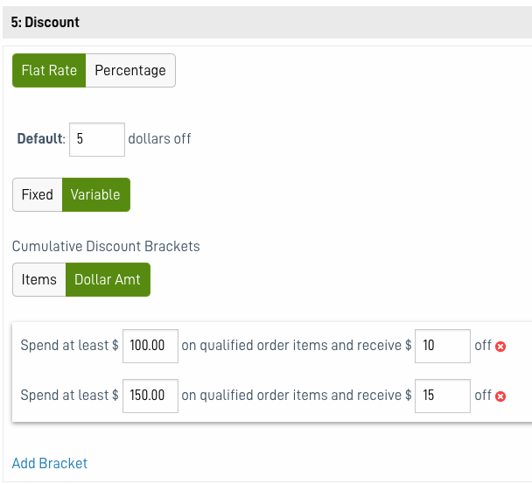Set bracket basis to Items

(x=39, y=280)
